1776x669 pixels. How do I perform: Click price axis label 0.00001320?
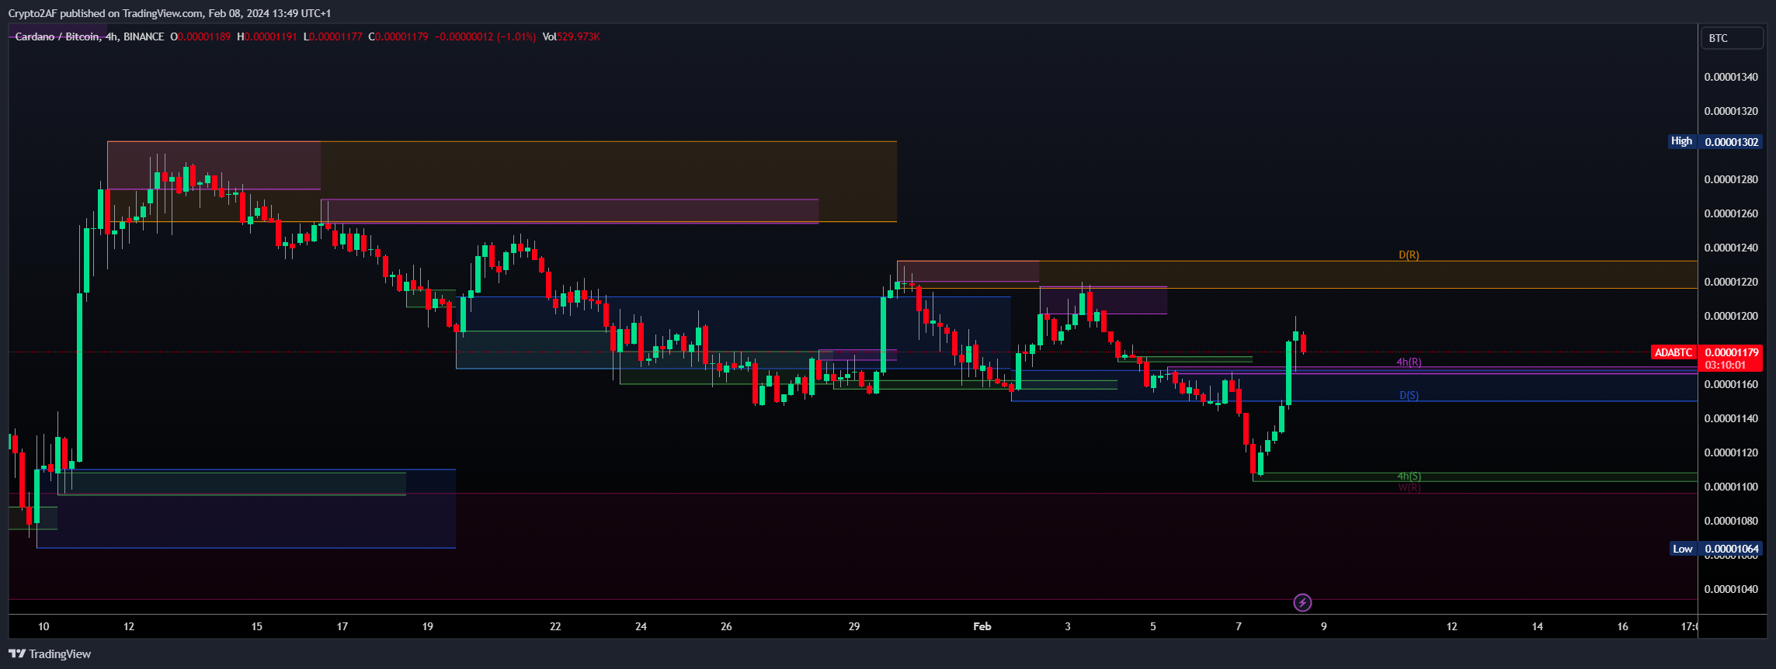tap(1729, 111)
